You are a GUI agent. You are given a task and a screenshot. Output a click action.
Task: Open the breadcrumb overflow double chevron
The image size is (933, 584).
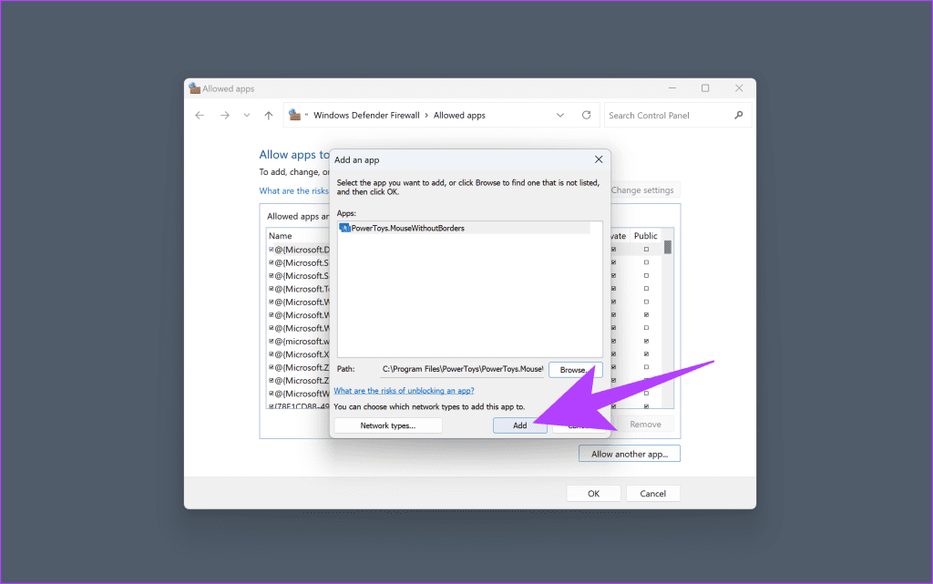[x=306, y=116]
